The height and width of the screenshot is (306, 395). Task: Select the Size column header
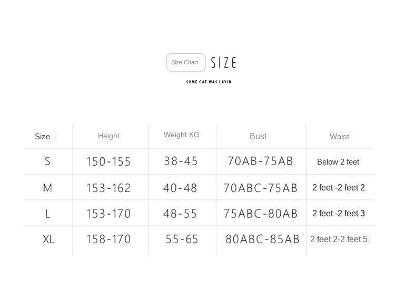pos(43,137)
